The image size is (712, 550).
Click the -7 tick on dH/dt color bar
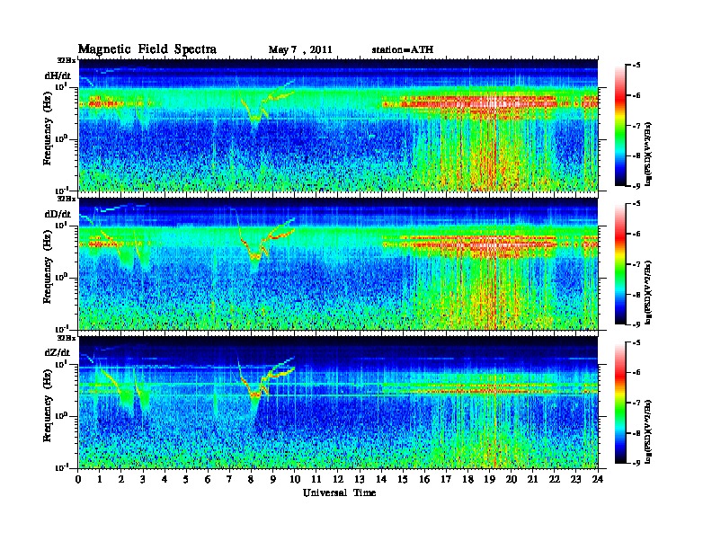pos(636,126)
